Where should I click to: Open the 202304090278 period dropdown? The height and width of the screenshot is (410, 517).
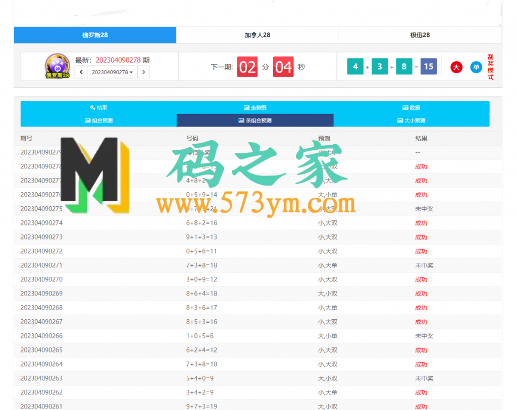point(112,72)
